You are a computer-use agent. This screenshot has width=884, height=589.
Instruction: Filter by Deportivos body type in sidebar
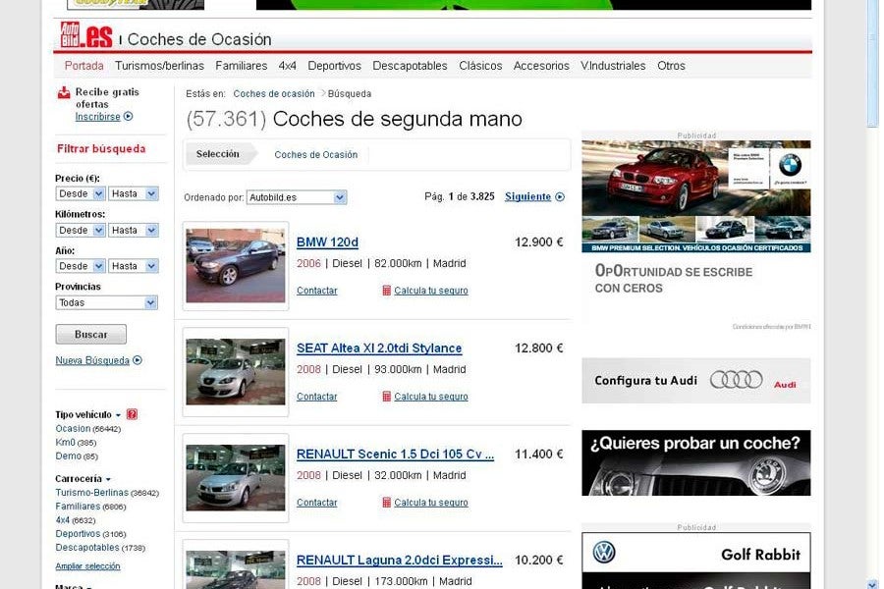pyautogui.click(x=78, y=533)
